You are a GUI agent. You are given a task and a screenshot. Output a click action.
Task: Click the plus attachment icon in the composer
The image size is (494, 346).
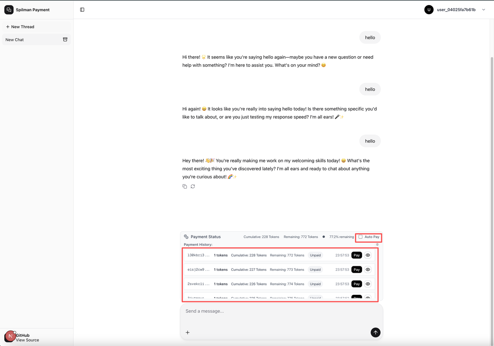[x=188, y=333]
